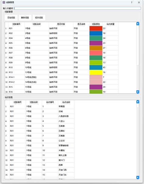Select the 复兴门 station cell
Screen dimensions: 144x184
(x=66, y=160)
